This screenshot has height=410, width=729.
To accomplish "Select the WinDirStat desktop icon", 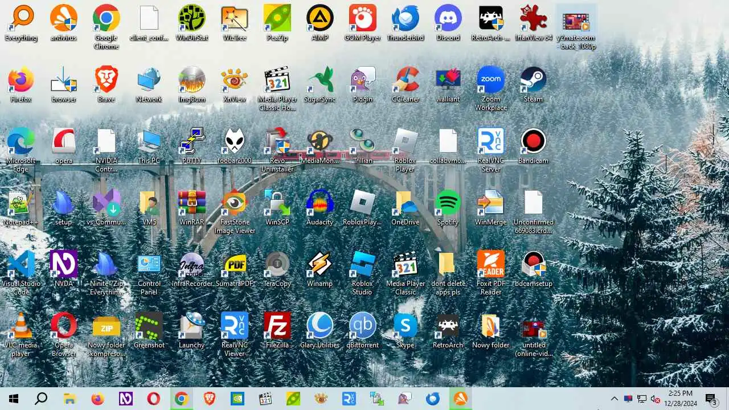I will [192, 23].
